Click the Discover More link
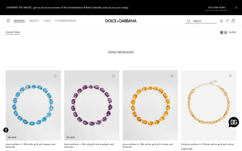The width and height of the screenshot is (242, 151). pyautogui.click(x=217, y=7)
